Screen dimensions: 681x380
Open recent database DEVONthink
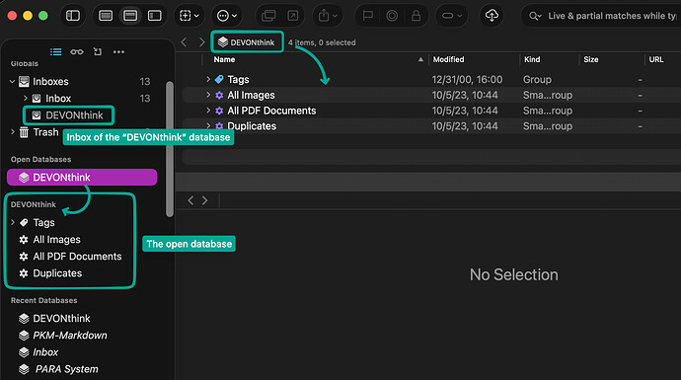(61, 319)
